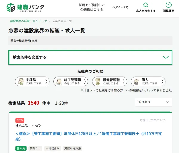Click the 閲覧履歴 clock icon
The width and height of the screenshot is (179, 153).
[169, 5]
